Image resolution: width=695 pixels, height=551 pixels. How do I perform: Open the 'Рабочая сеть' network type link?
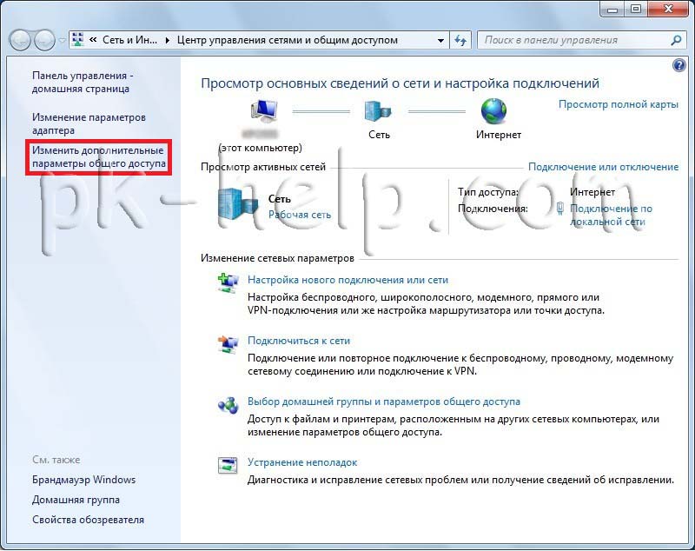(300, 215)
